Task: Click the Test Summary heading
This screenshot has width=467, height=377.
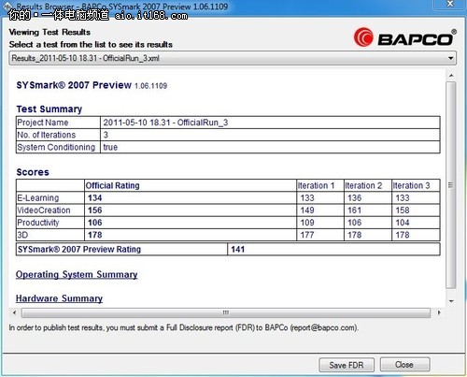Action: [50, 109]
